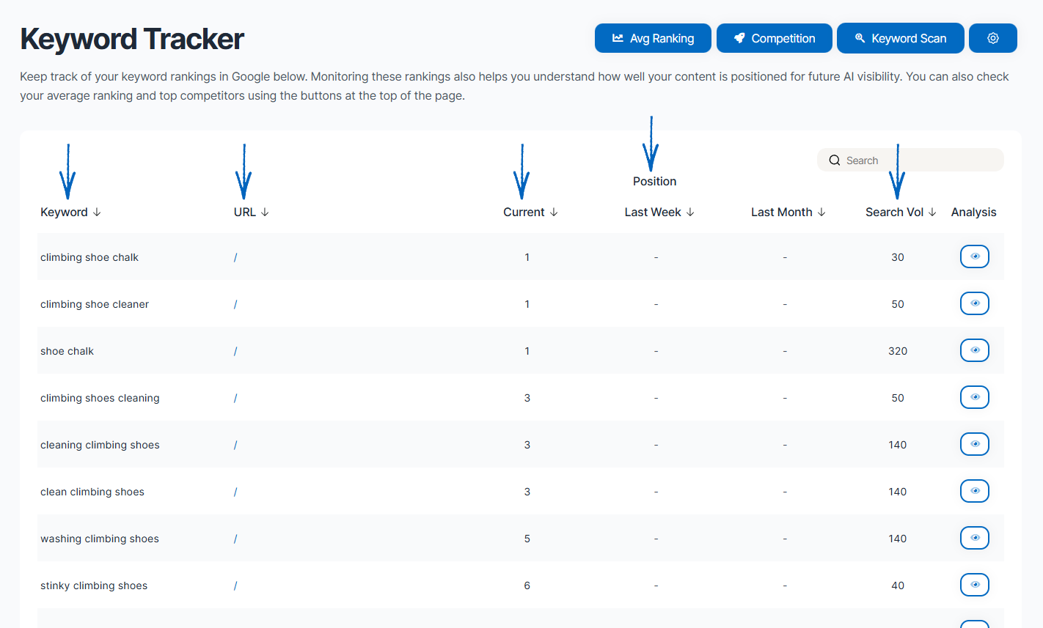Sort table by Last Month position
Viewport: 1043px width, 628px height.
[x=788, y=212]
